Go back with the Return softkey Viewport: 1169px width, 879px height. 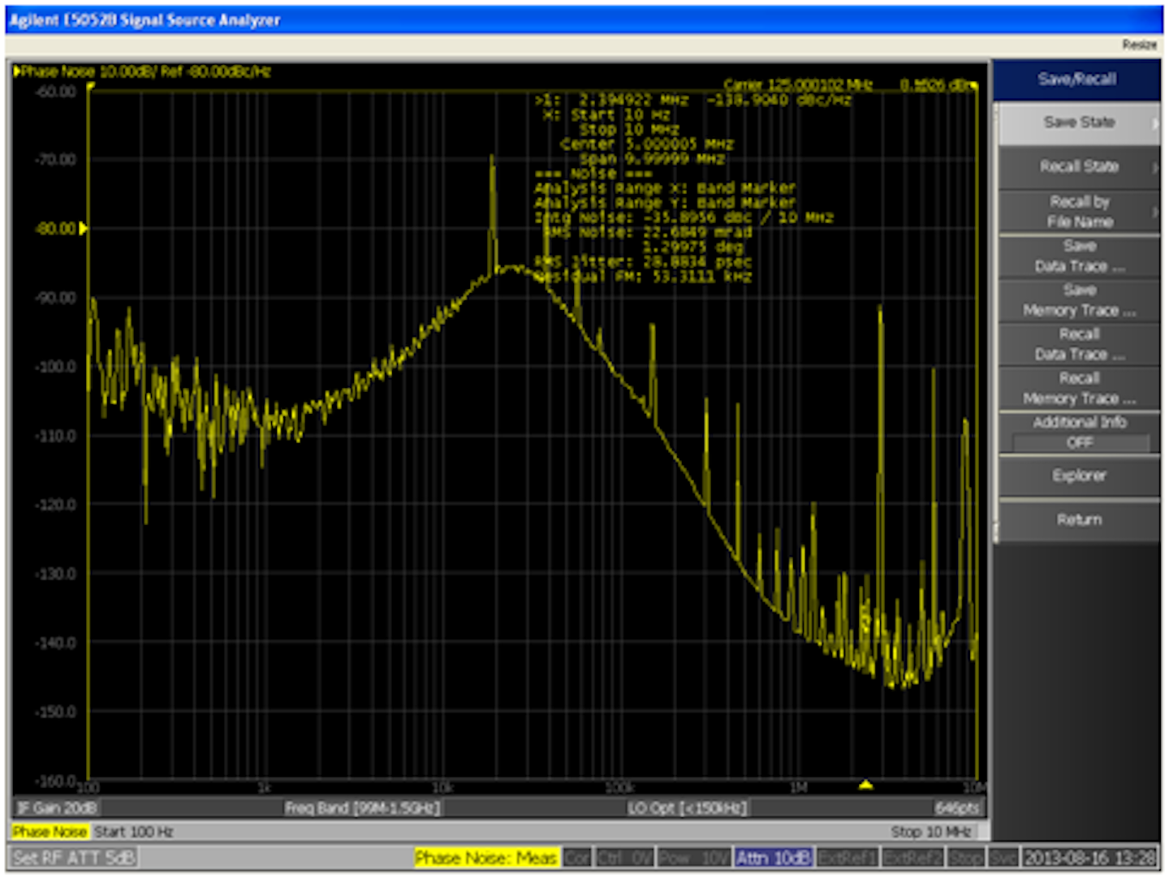coord(1078,520)
